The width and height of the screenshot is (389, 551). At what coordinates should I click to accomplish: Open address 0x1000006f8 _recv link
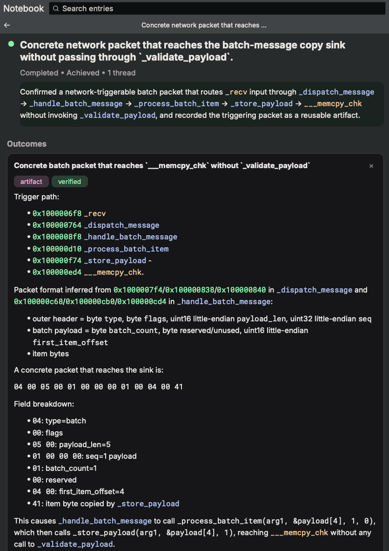pyautogui.click(x=69, y=213)
